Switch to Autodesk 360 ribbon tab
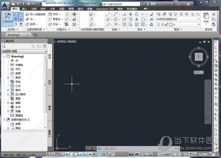 [x=105, y=9]
